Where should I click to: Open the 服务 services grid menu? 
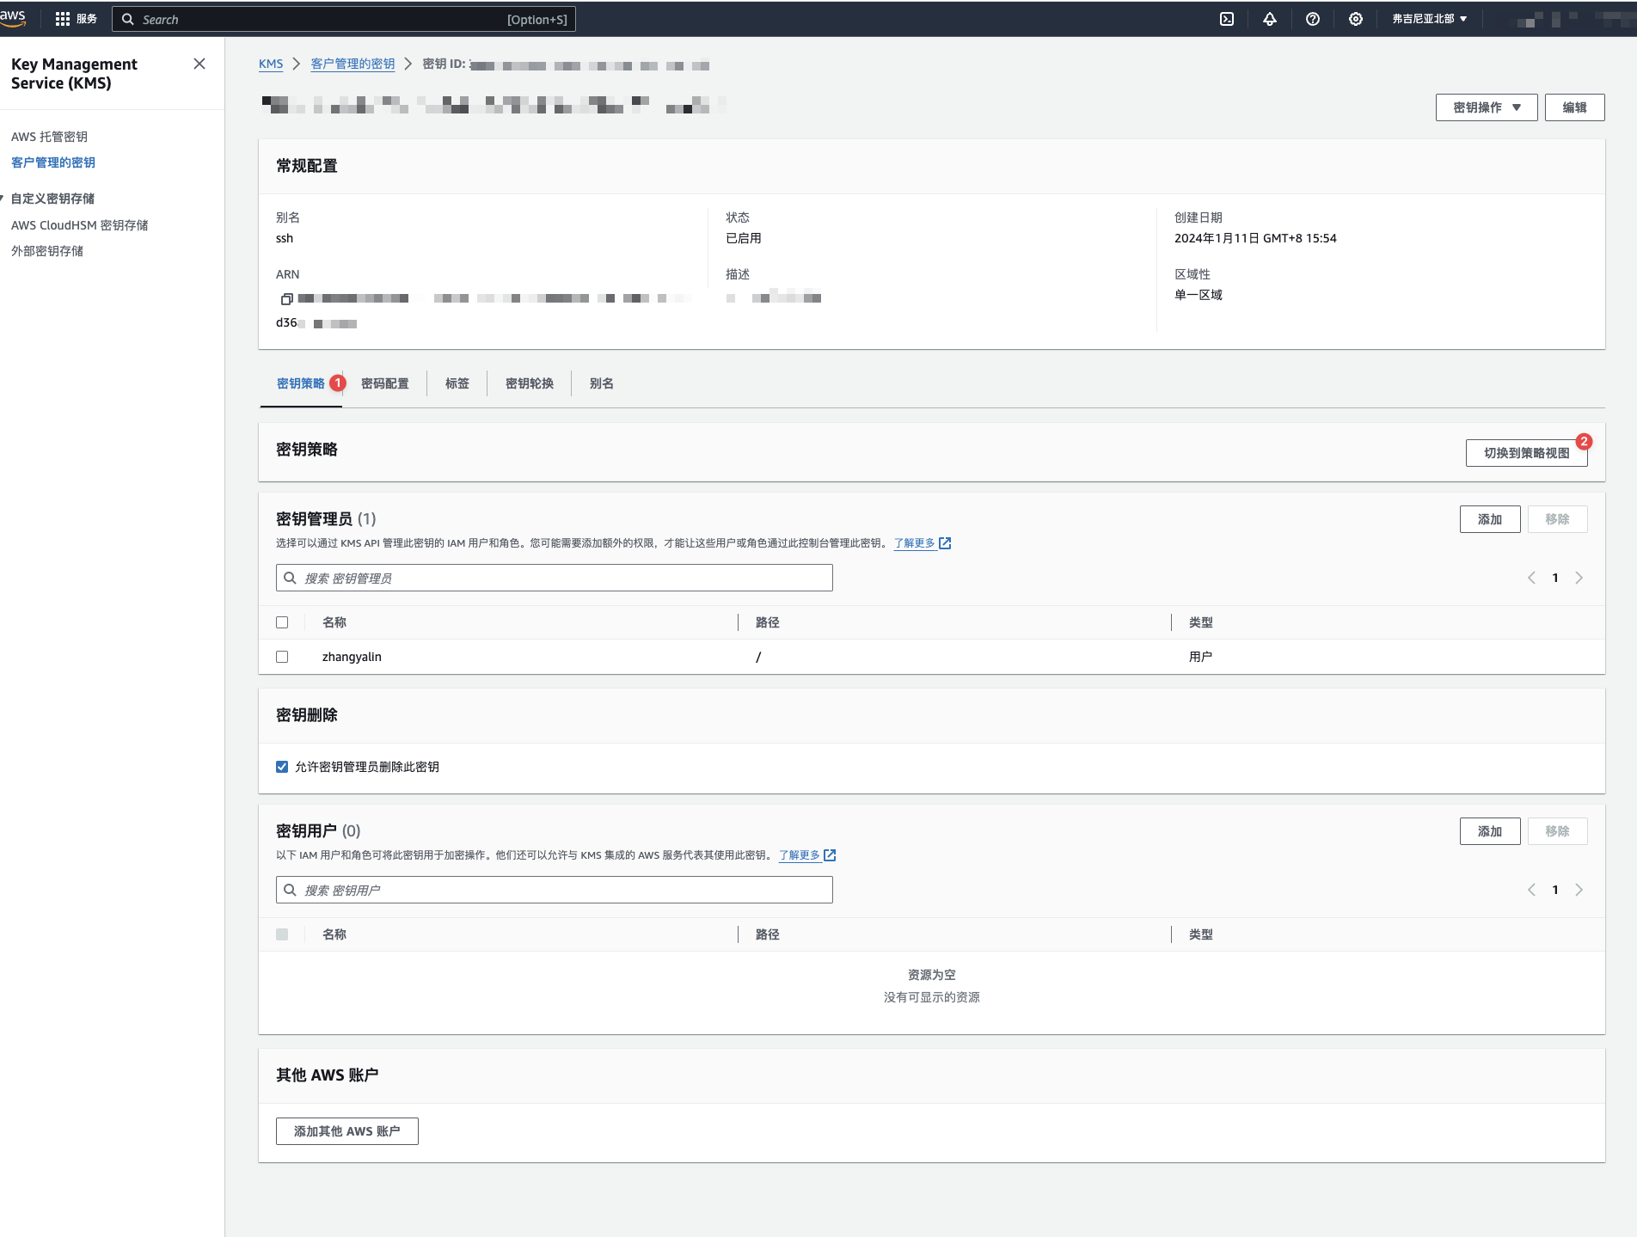(77, 19)
